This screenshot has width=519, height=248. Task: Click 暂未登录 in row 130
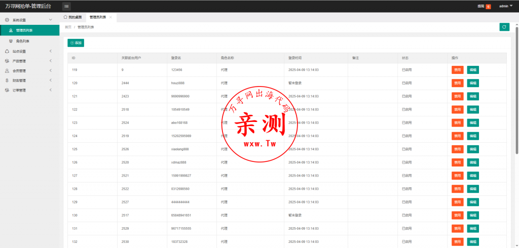(295, 215)
